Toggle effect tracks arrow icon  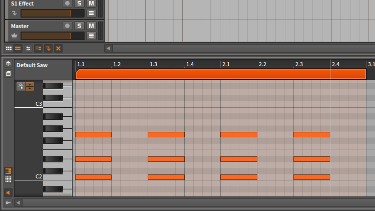[48, 49]
